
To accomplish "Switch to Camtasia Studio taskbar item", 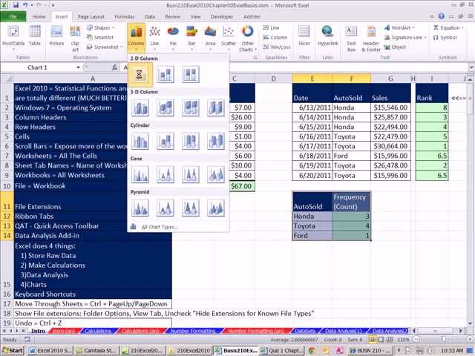I will (x=96, y=351).
